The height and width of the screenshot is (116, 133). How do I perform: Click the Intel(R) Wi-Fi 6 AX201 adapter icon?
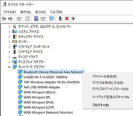tap(20, 77)
